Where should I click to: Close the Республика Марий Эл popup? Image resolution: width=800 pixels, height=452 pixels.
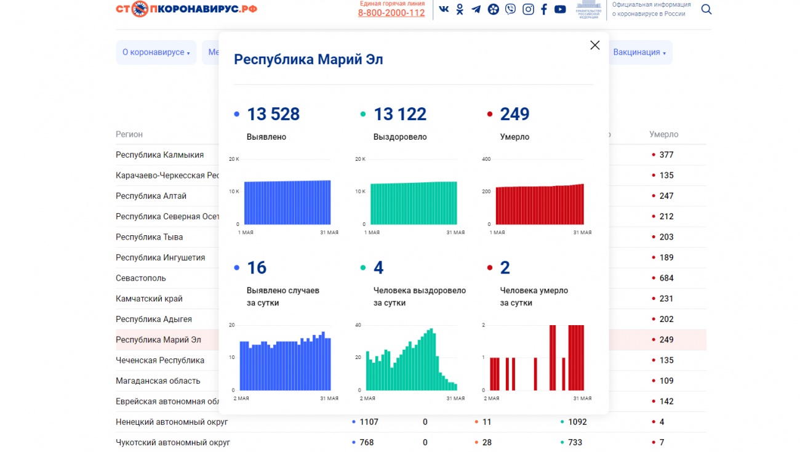pos(594,45)
